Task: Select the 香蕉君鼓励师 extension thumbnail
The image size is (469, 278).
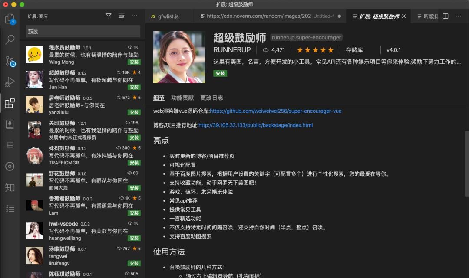Action: 34,205
